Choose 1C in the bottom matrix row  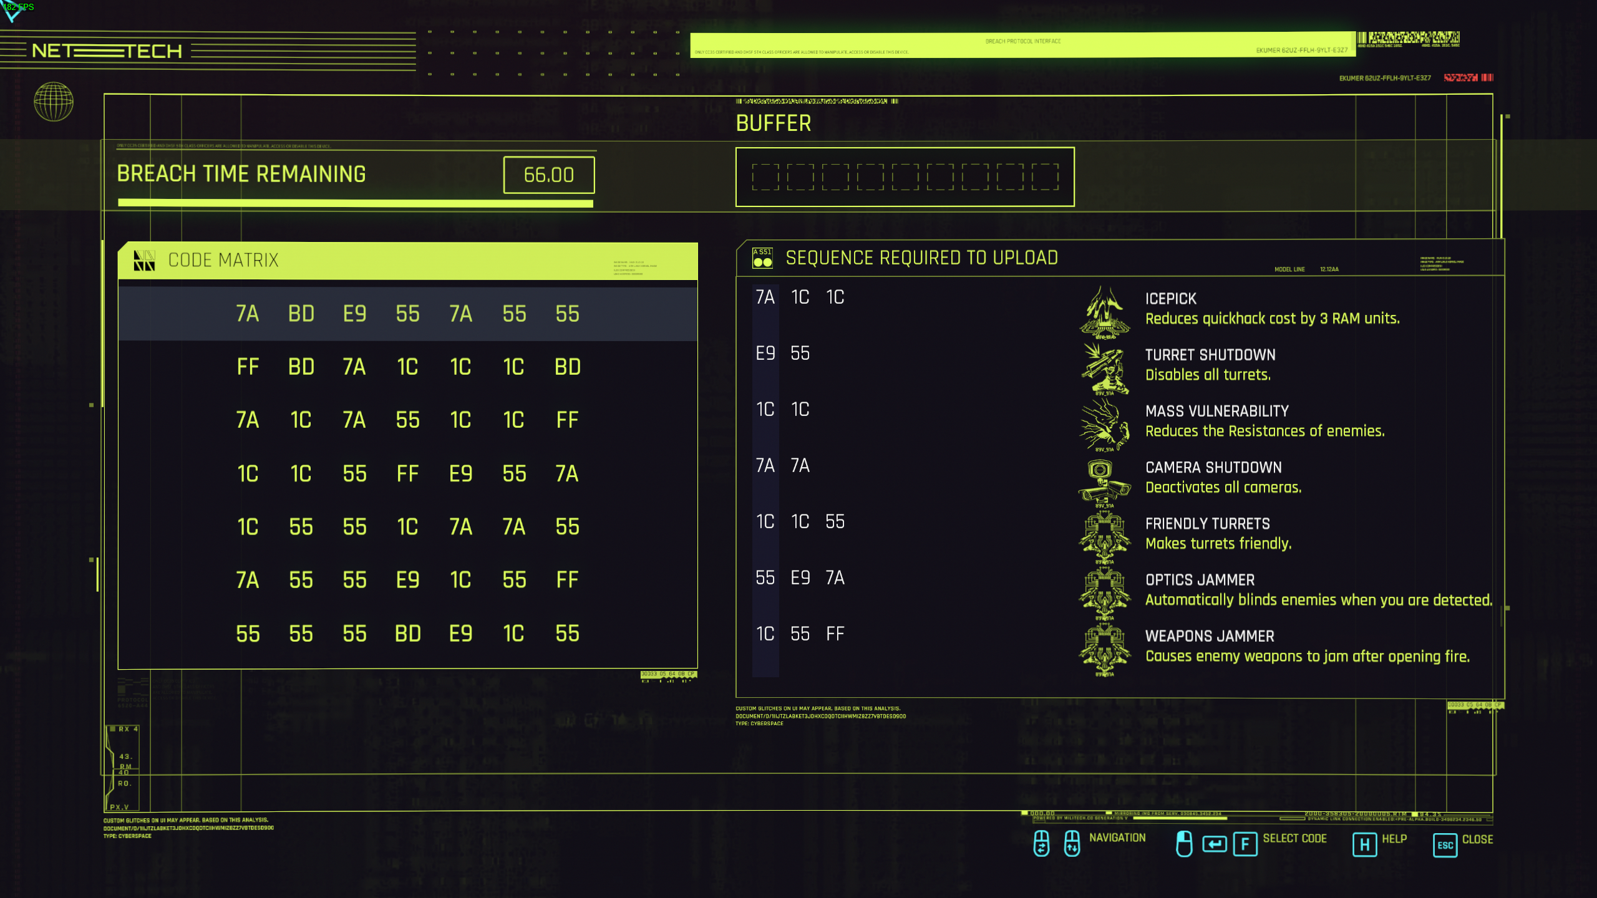pos(514,634)
